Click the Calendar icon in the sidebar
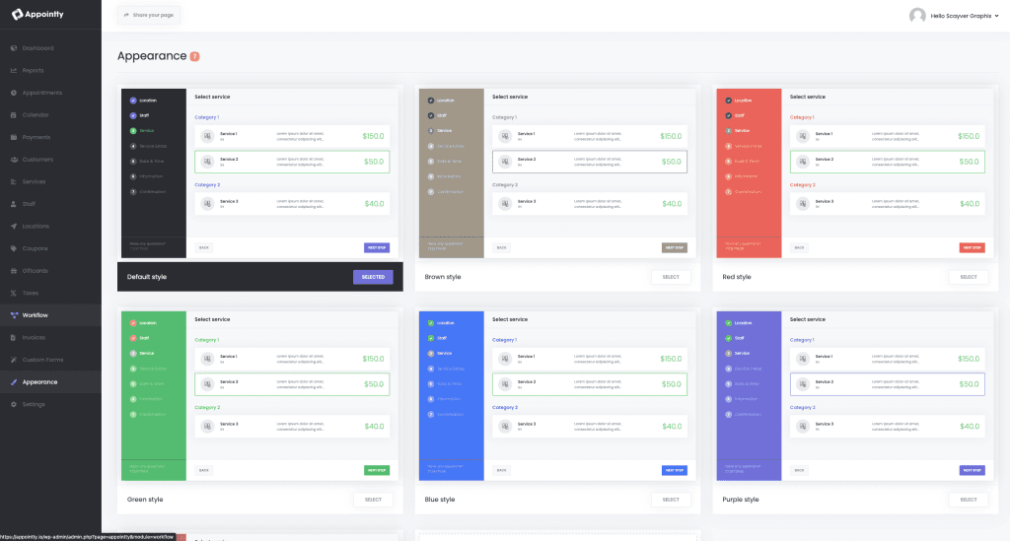This screenshot has width=1010, height=541. [x=13, y=115]
